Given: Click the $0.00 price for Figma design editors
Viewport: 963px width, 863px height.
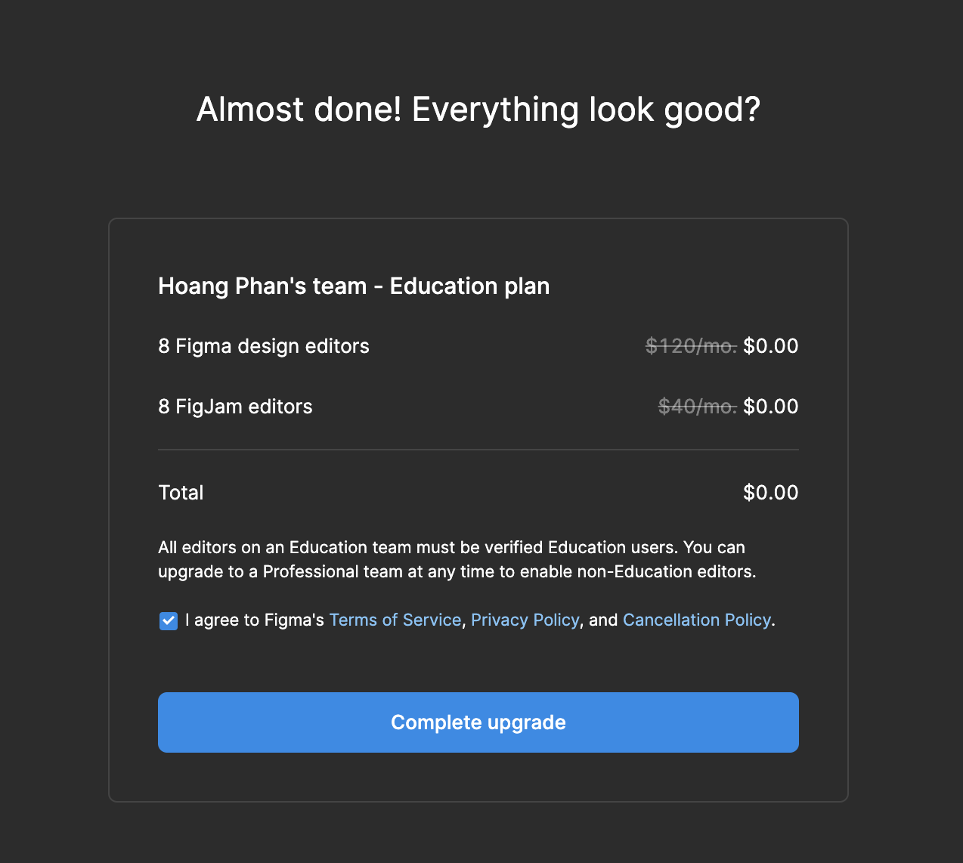Looking at the screenshot, I should click(x=770, y=346).
